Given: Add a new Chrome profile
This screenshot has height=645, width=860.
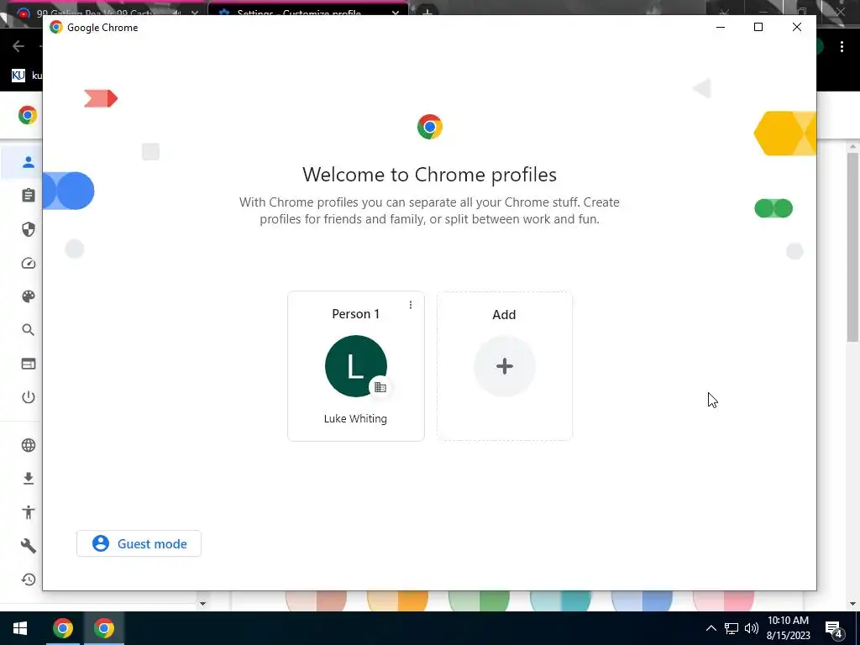Looking at the screenshot, I should pos(504,366).
